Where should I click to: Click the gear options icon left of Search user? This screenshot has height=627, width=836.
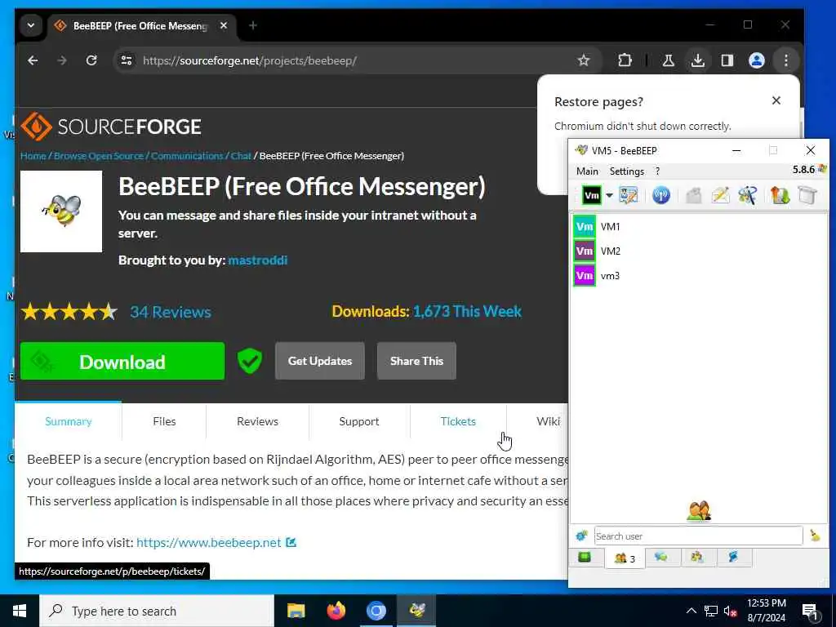click(581, 536)
